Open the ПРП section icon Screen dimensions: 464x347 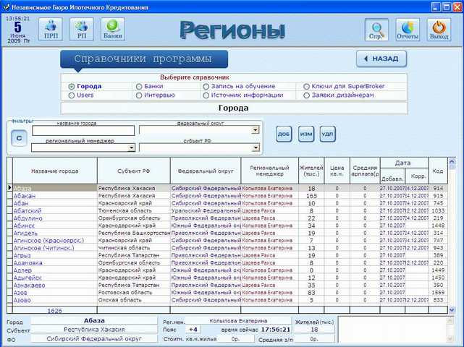[x=51, y=29]
